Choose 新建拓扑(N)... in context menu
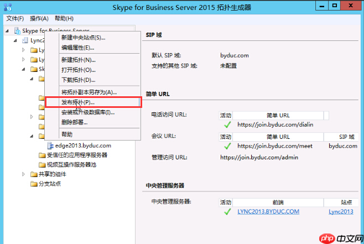Image resolution: width=364 pixels, height=244 pixels. (x=79, y=60)
